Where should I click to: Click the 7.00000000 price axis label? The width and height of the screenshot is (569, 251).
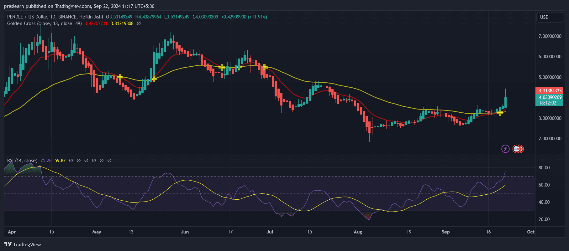coord(550,36)
